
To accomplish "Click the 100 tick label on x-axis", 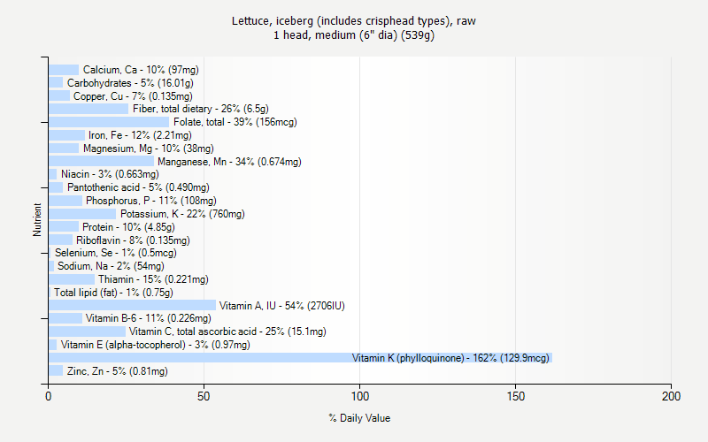I will pos(360,396).
